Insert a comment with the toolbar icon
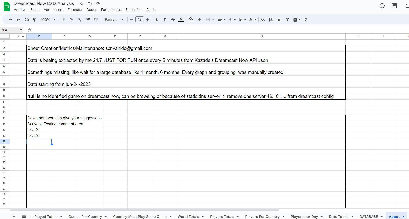This screenshot has height=219, width=409. (x=271, y=20)
